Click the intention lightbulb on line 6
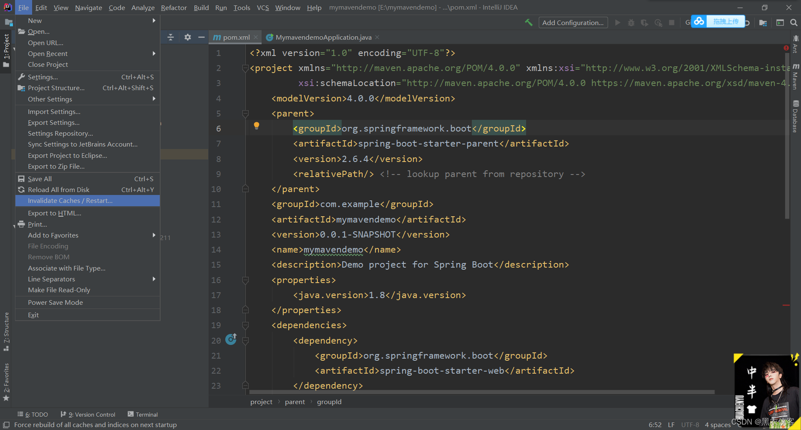Image resolution: width=801 pixels, height=430 pixels. 257,126
